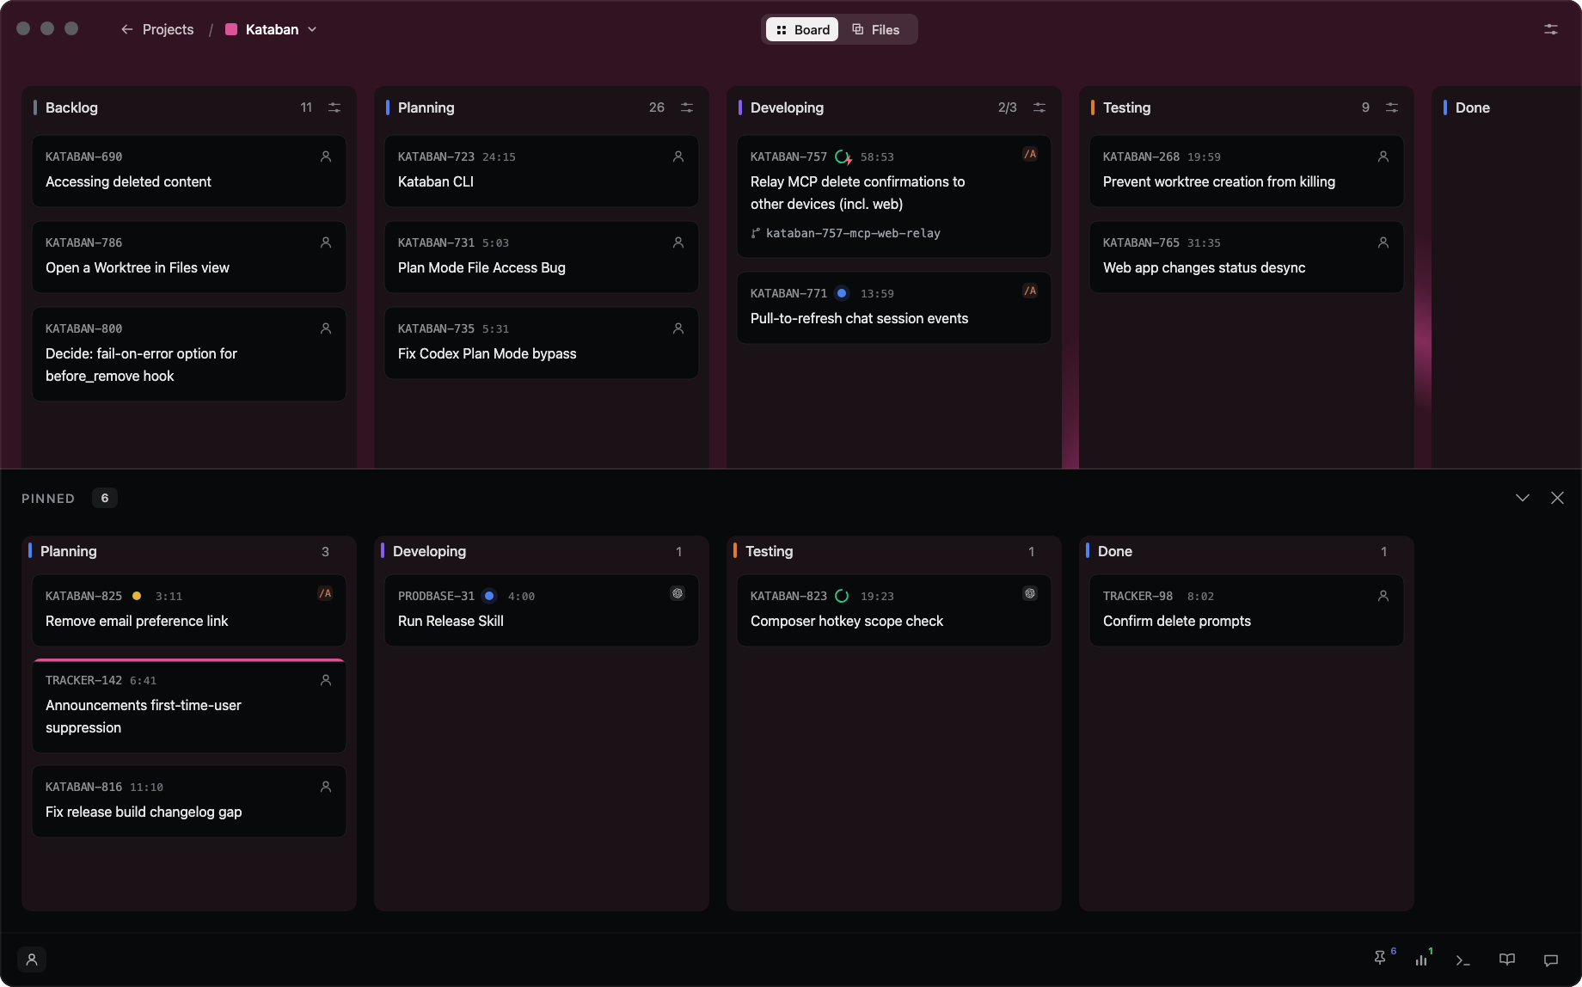The image size is (1582, 987).
Task: Open the user profile icon at bottom left
Action: 32,959
